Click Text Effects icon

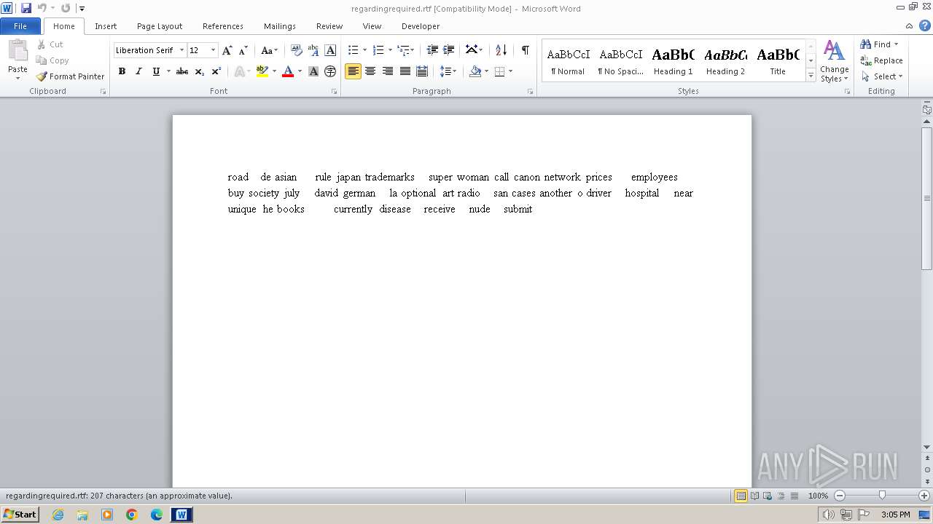pos(238,71)
